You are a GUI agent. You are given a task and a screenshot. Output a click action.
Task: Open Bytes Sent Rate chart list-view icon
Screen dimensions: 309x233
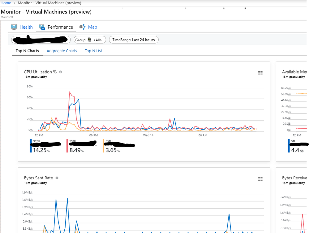tap(260, 179)
